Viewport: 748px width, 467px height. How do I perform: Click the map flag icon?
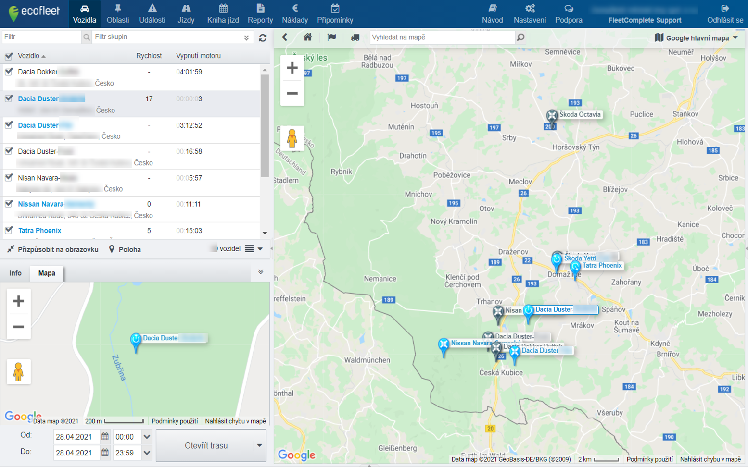(x=331, y=37)
